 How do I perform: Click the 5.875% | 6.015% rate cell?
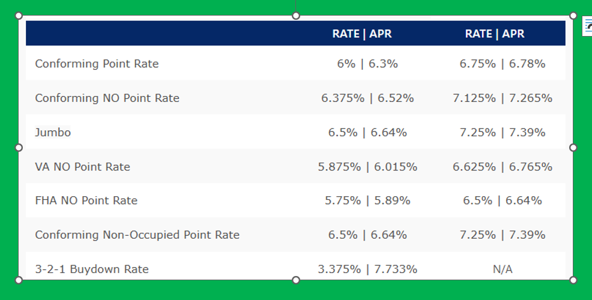pos(367,167)
